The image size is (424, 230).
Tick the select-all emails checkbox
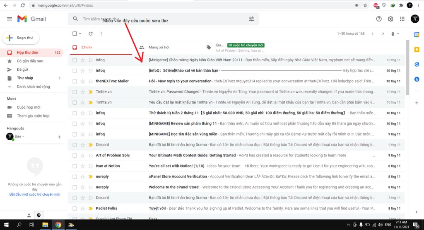75,34
